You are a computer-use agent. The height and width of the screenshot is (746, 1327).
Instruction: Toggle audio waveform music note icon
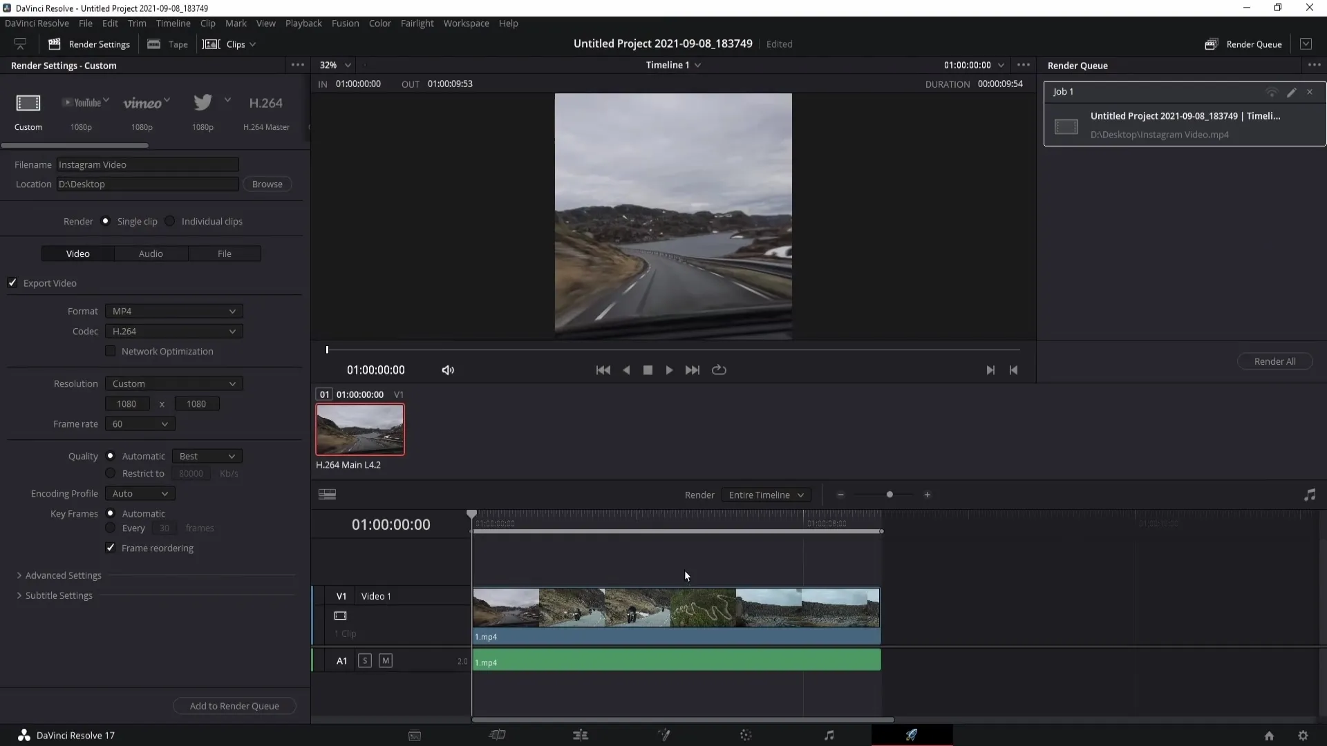[x=1310, y=495]
